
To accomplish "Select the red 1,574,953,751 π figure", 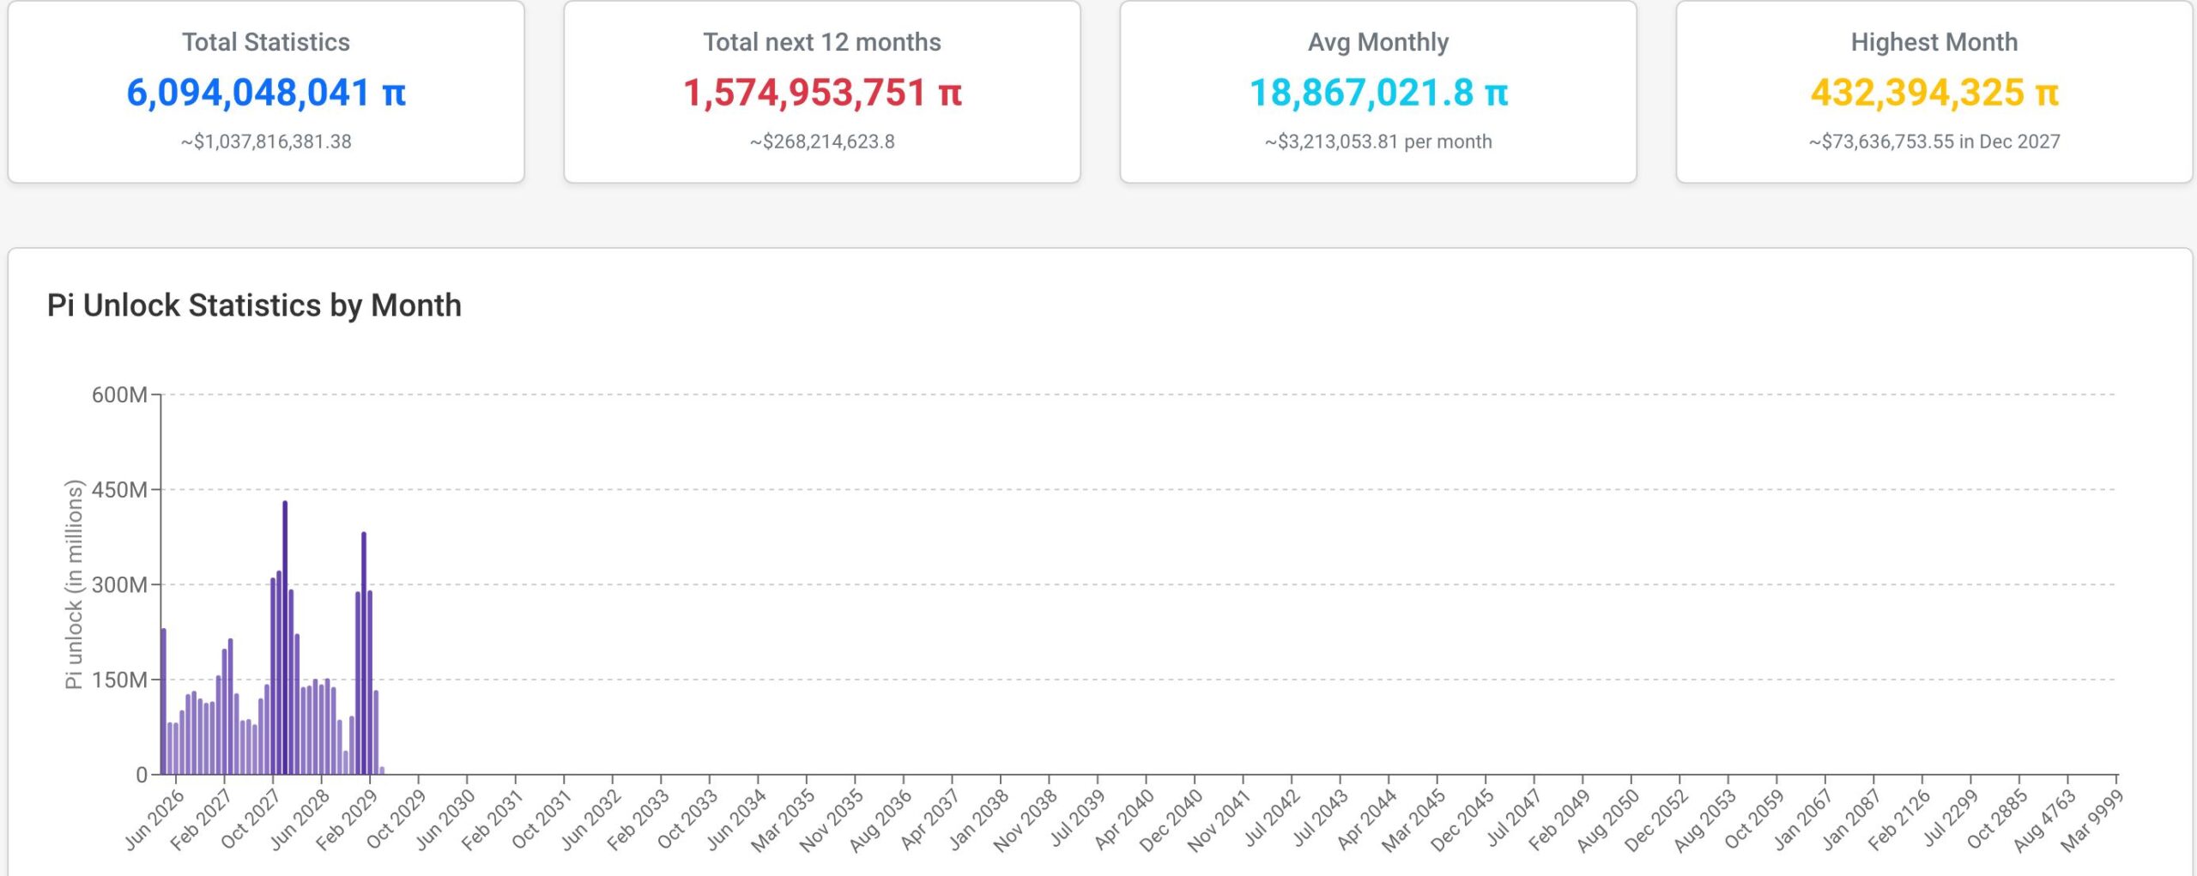I will 822,93.
